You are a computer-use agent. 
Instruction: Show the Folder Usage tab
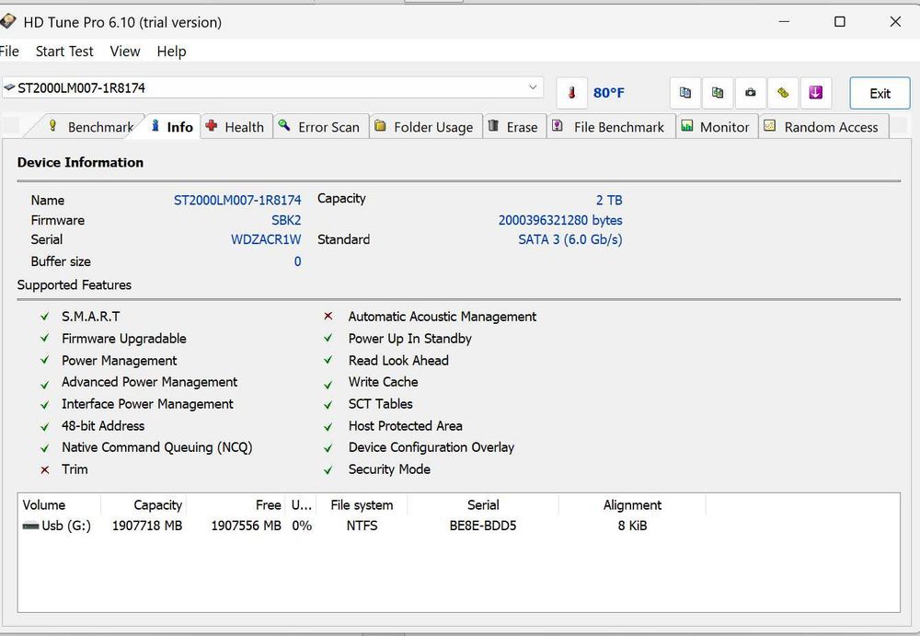[425, 127]
